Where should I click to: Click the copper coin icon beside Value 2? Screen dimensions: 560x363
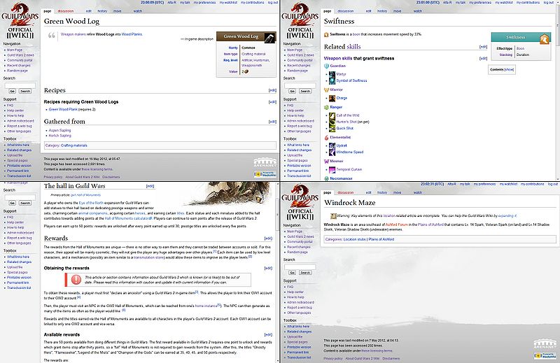(x=246, y=71)
